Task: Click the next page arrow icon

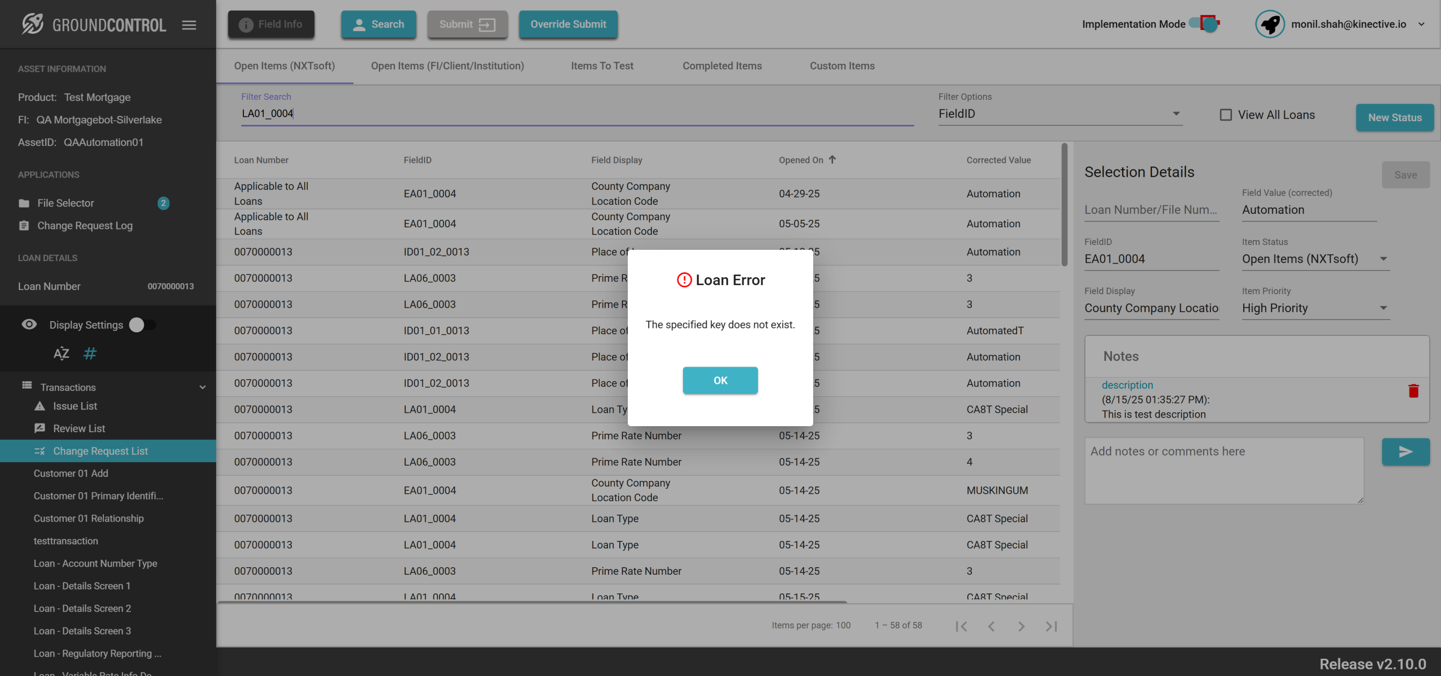Action: click(x=1021, y=626)
